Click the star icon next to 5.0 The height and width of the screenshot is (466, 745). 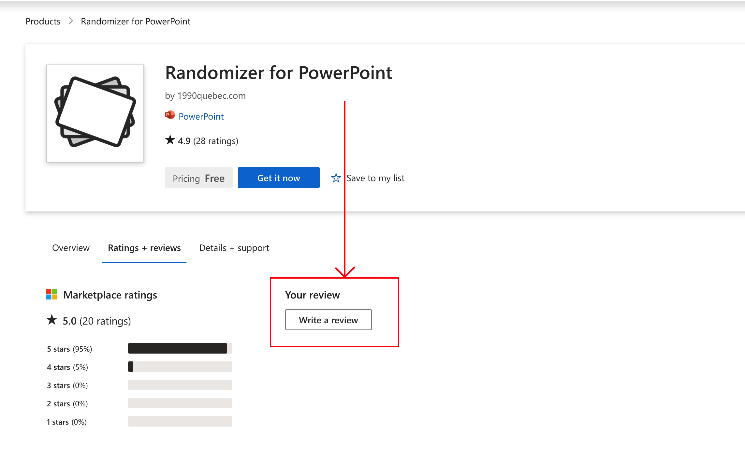click(52, 320)
